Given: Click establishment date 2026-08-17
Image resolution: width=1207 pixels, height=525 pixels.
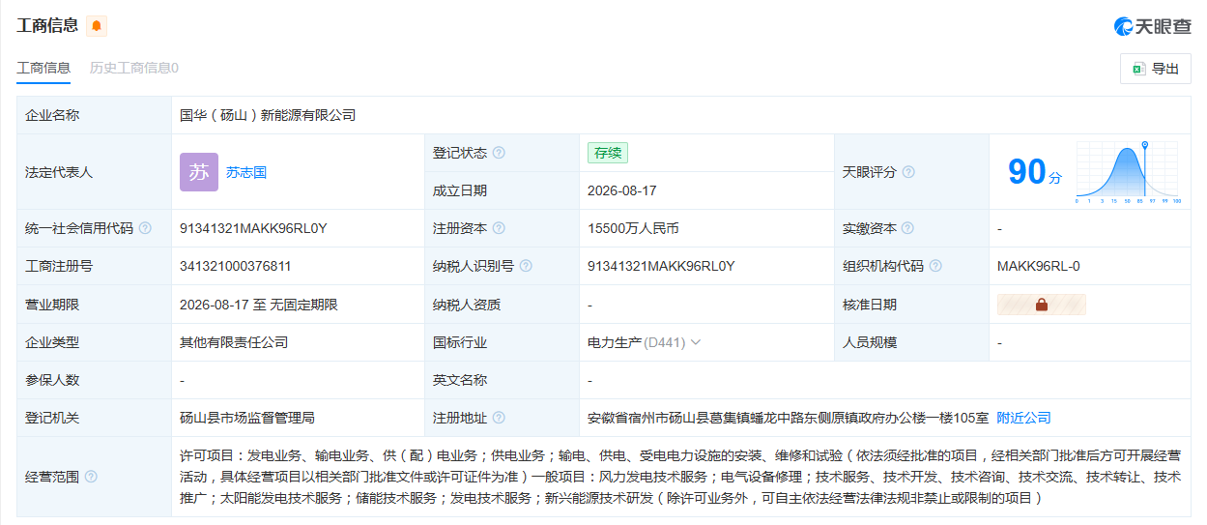Looking at the screenshot, I should [622, 190].
